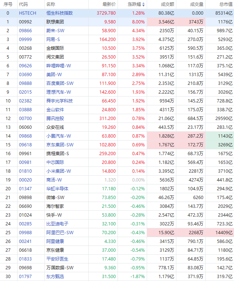Click row number 30
The height and width of the screenshot is (281, 234).
click(x=8, y=277)
